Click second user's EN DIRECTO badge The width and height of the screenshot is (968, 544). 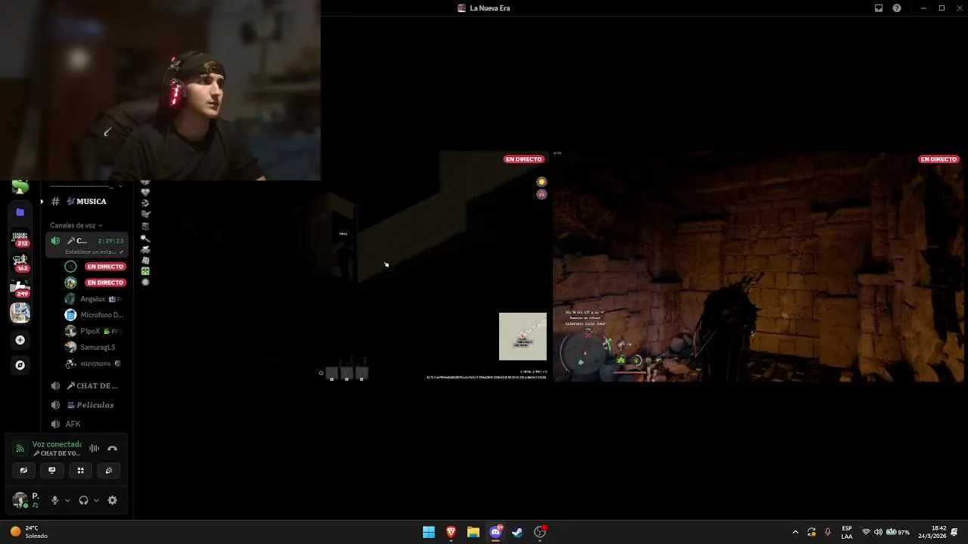[x=105, y=283]
